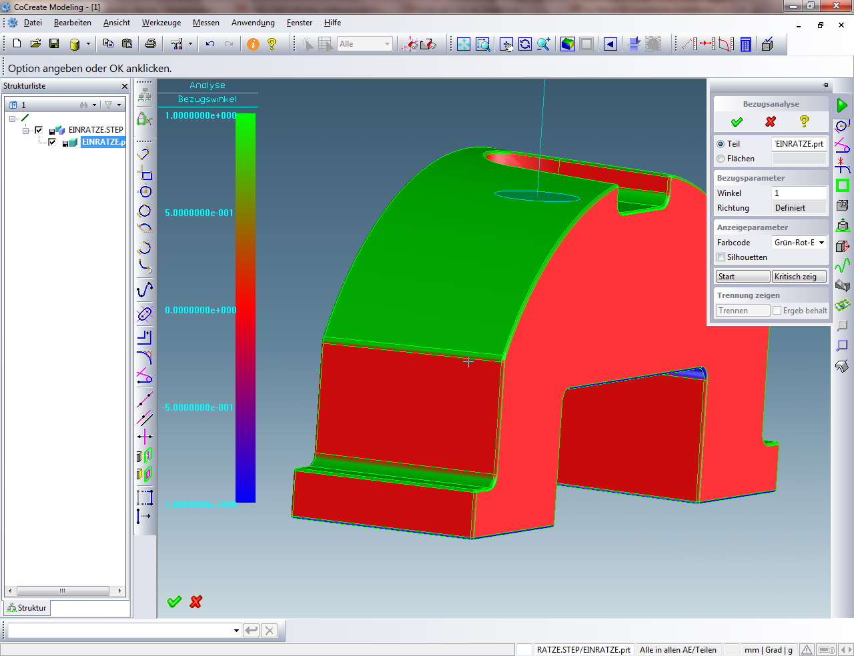The image size is (854, 656).
Task: Select the Flächen radio button
Action: tap(721, 159)
